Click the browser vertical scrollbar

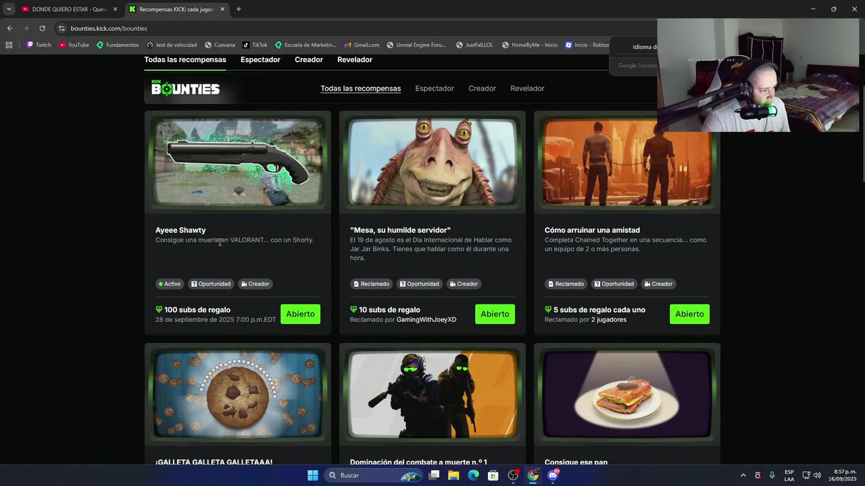[862, 118]
